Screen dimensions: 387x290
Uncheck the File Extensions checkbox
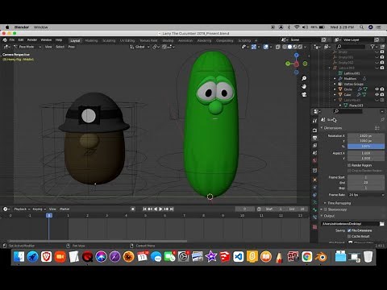[x=349, y=230]
